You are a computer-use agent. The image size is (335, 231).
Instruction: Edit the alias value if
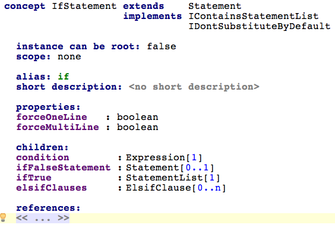pyautogui.click(x=64, y=77)
